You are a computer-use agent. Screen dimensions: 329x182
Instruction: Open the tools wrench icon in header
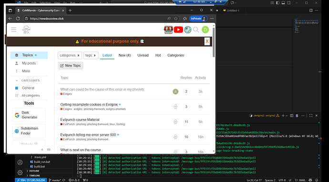tap(188, 30)
